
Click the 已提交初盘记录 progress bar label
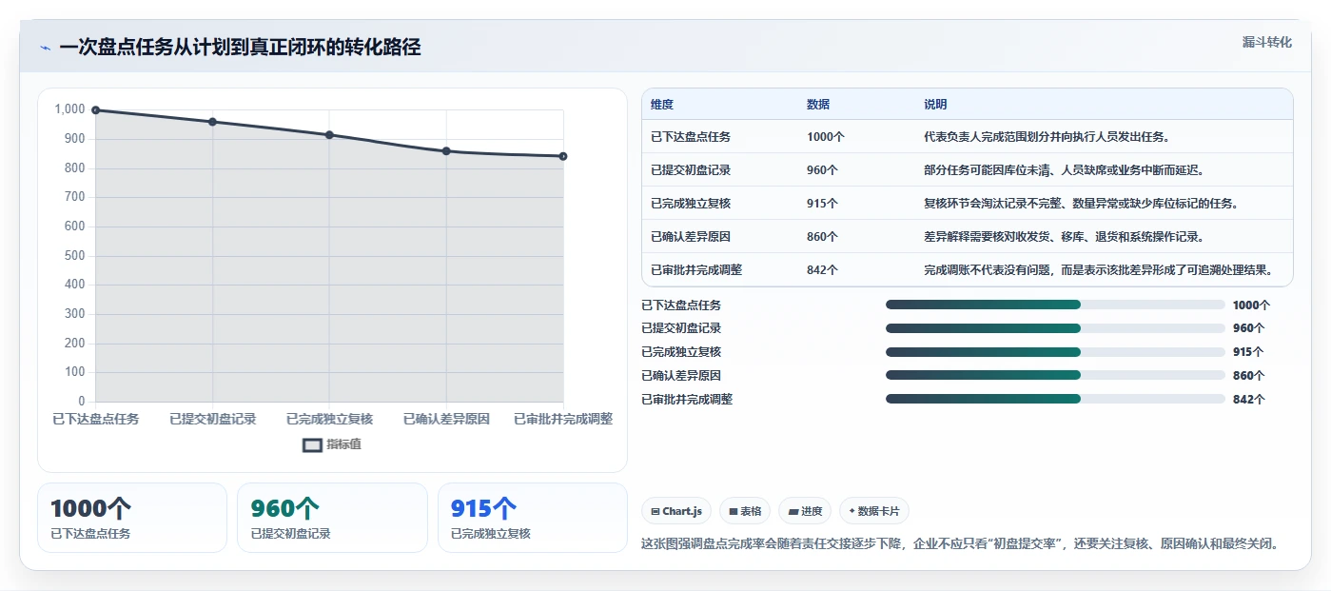click(681, 328)
